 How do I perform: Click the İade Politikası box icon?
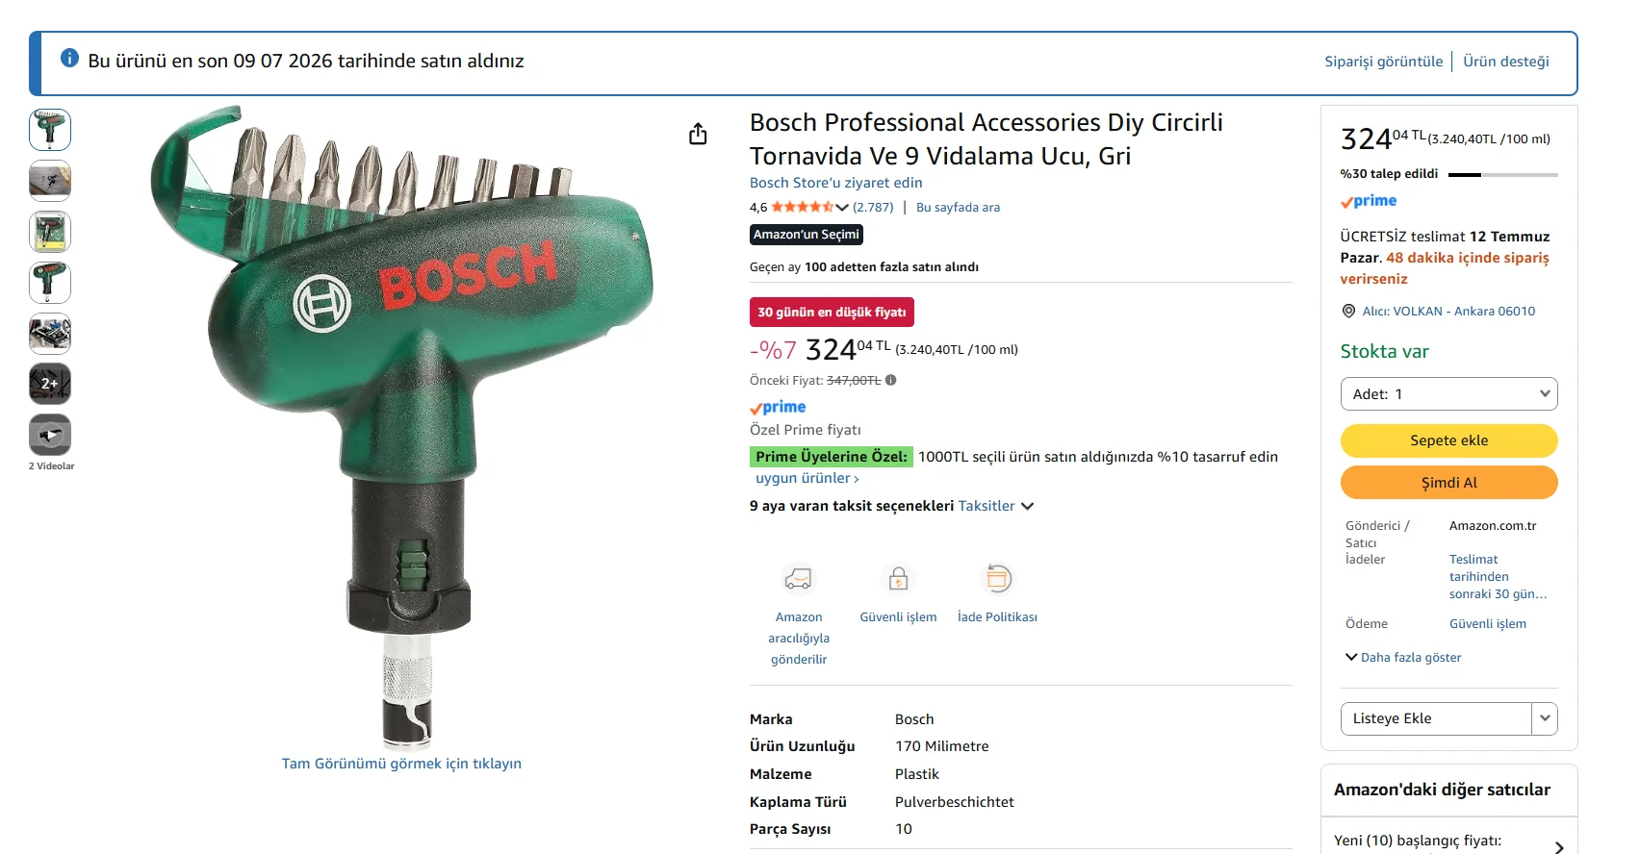tap(997, 579)
